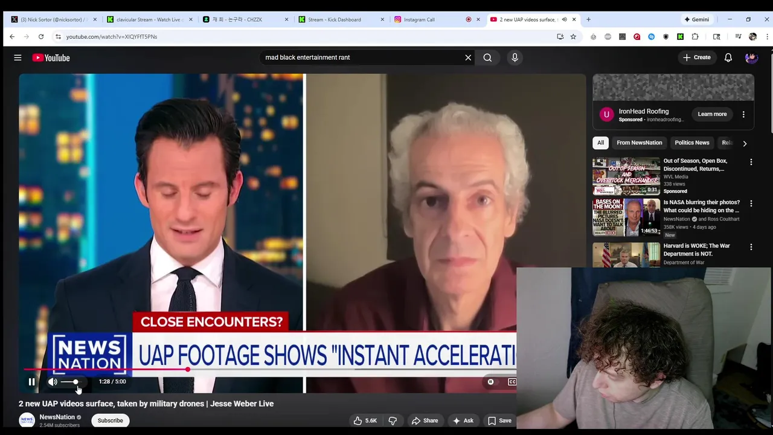
Task: Open the notifications bell
Action: pyautogui.click(x=728, y=57)
